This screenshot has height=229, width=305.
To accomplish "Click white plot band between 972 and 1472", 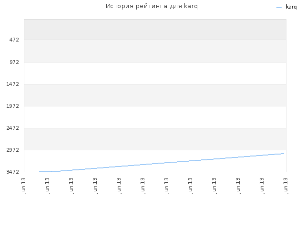I will click(155, 73).
